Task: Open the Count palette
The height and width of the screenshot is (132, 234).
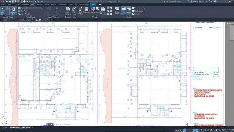Action: [97, 10]
